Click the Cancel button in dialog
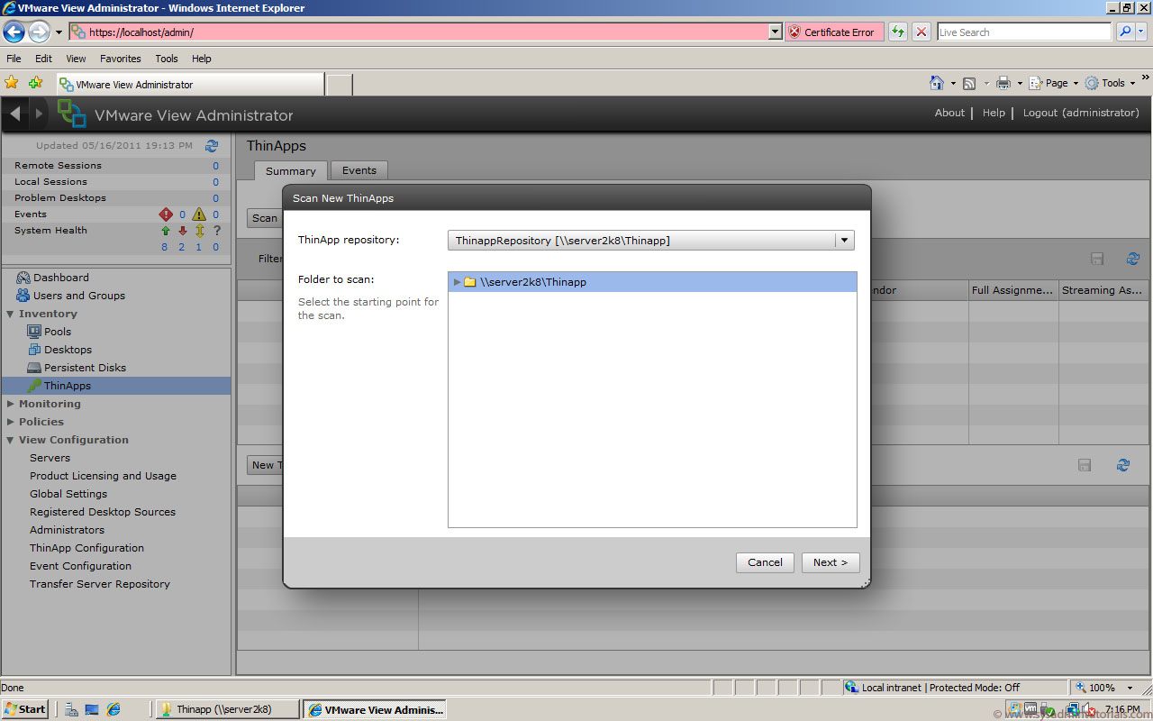Image resolution: width=1153 pixels, height=721 pixels. click(765, 562)
